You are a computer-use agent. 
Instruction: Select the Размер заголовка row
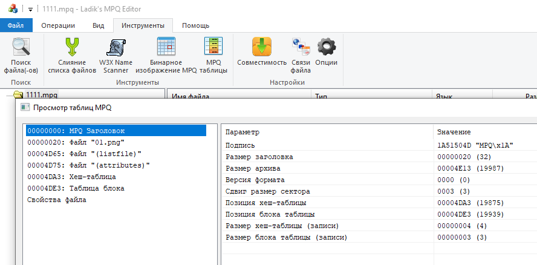[x=379, y=157]
